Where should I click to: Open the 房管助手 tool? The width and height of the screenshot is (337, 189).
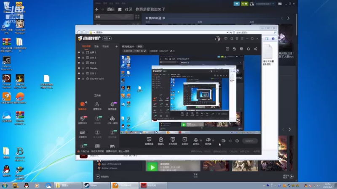[x=97, y=106]
